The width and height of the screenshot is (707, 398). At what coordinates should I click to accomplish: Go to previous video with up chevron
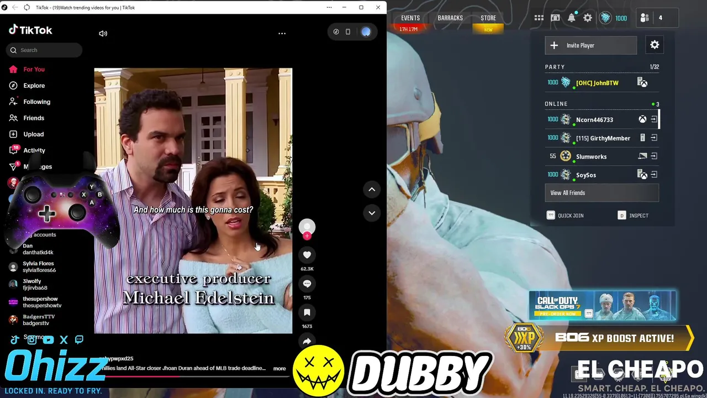[372, 190]
